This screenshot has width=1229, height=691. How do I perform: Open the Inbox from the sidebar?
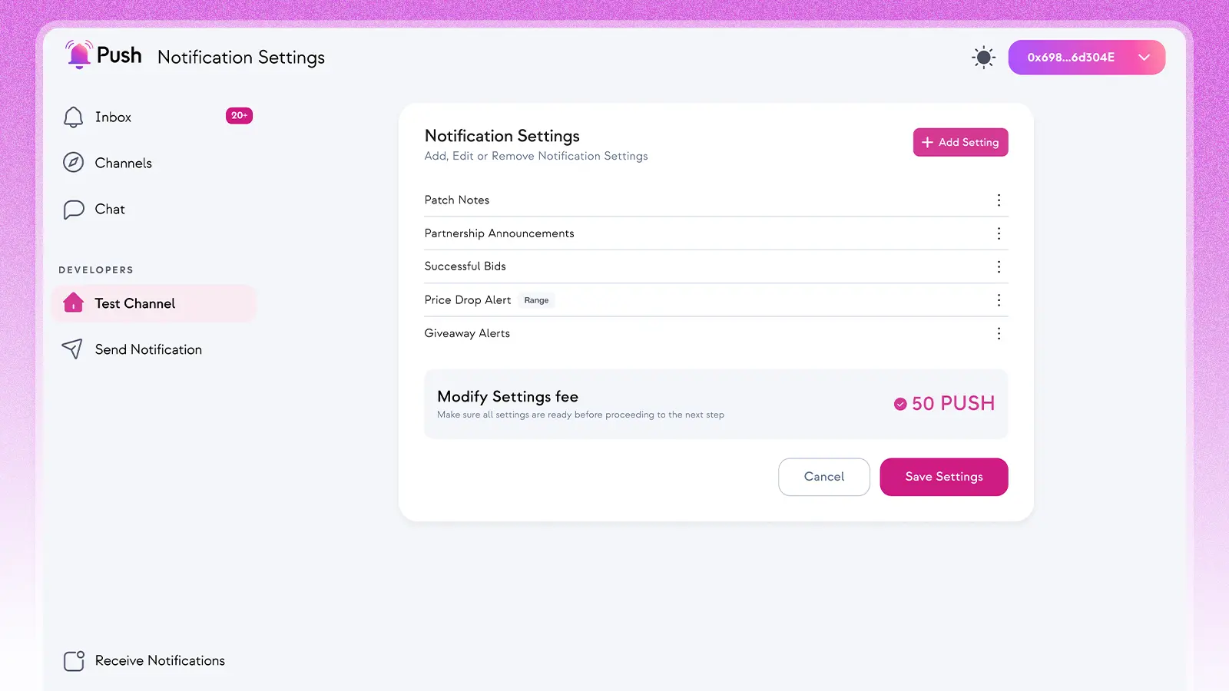(113, 117)
